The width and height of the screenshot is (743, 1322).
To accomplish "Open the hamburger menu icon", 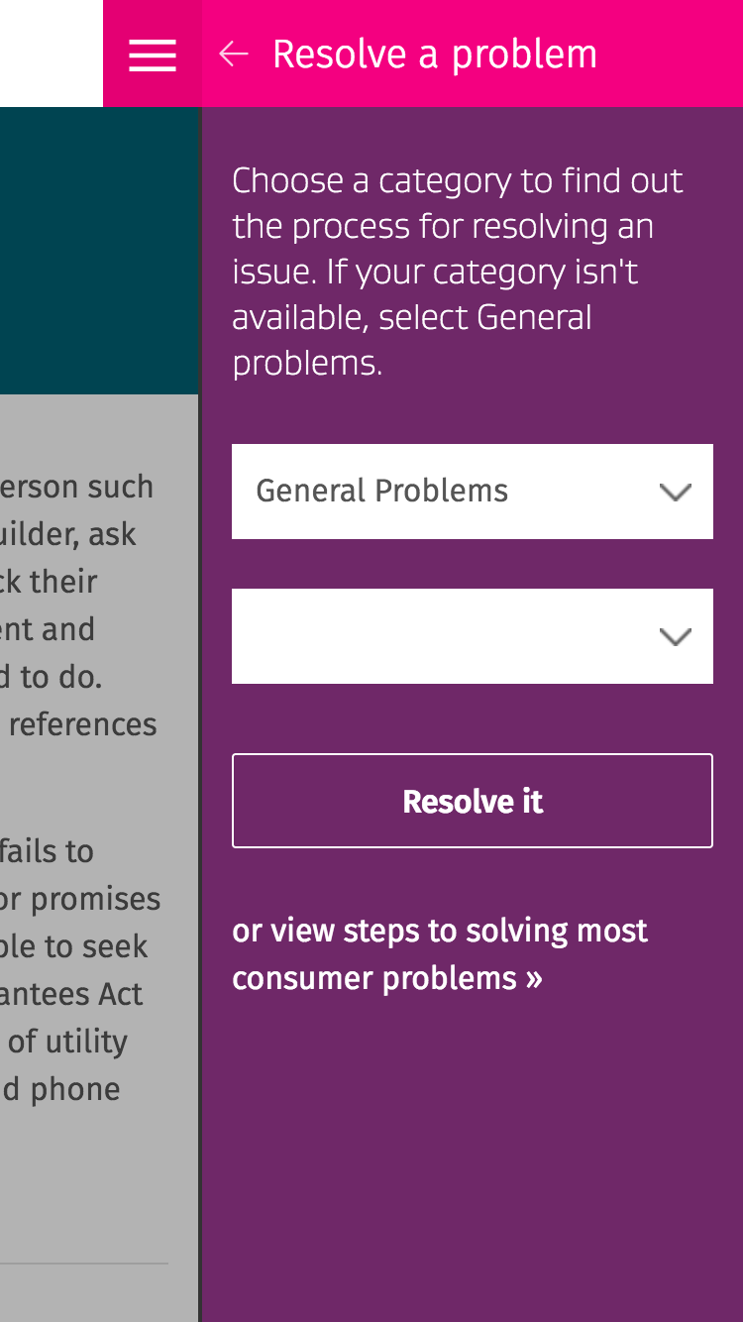I will coord(152,55).
